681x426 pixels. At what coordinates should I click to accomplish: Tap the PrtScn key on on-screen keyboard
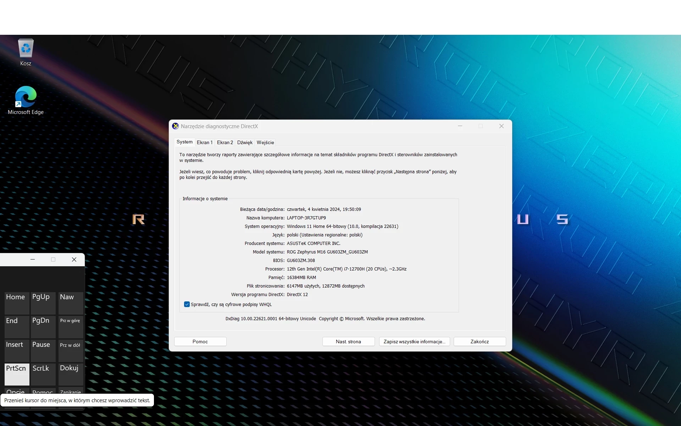17,374
